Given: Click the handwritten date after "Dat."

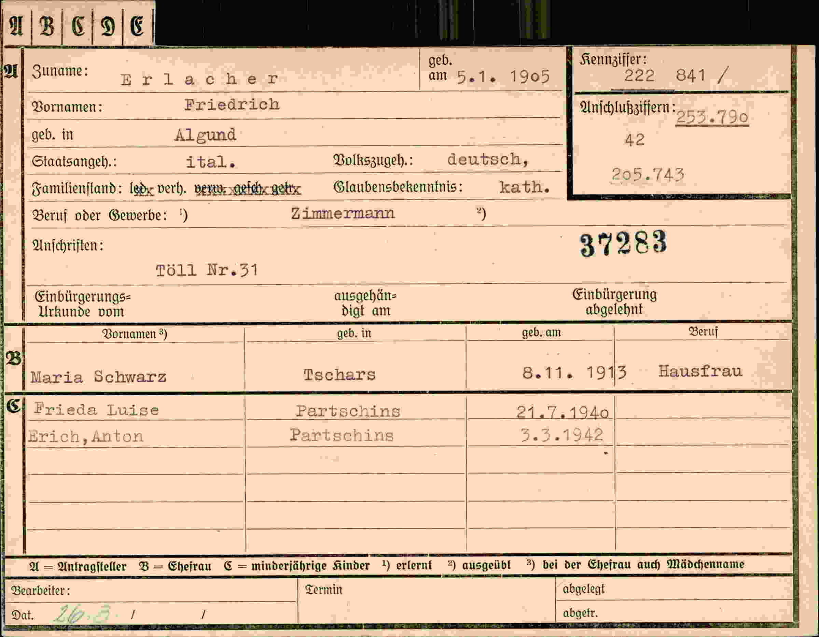Looking at the screenshot, I should click(x=83, y=613).
